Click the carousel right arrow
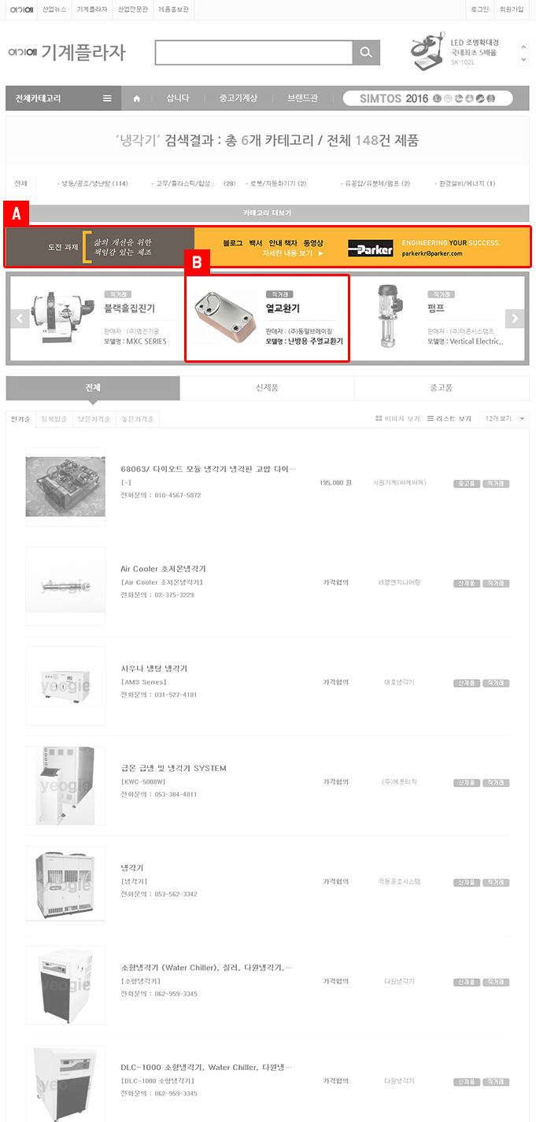 [x=515, y=319]
